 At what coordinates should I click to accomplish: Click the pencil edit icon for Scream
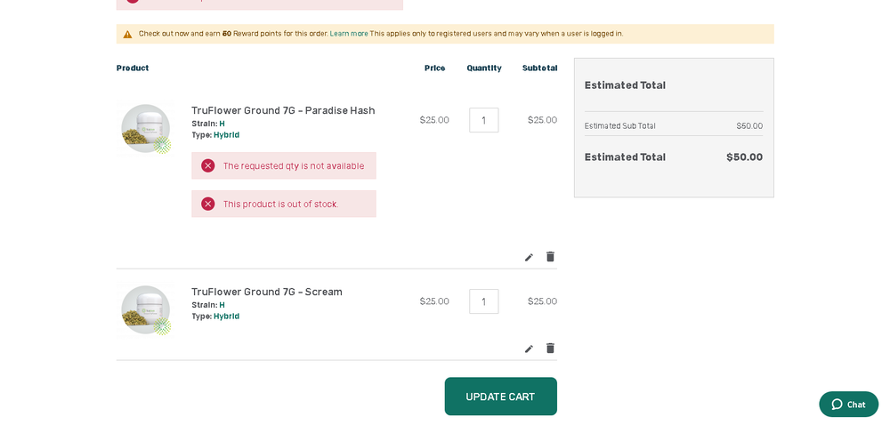click(x=529, y=349)
